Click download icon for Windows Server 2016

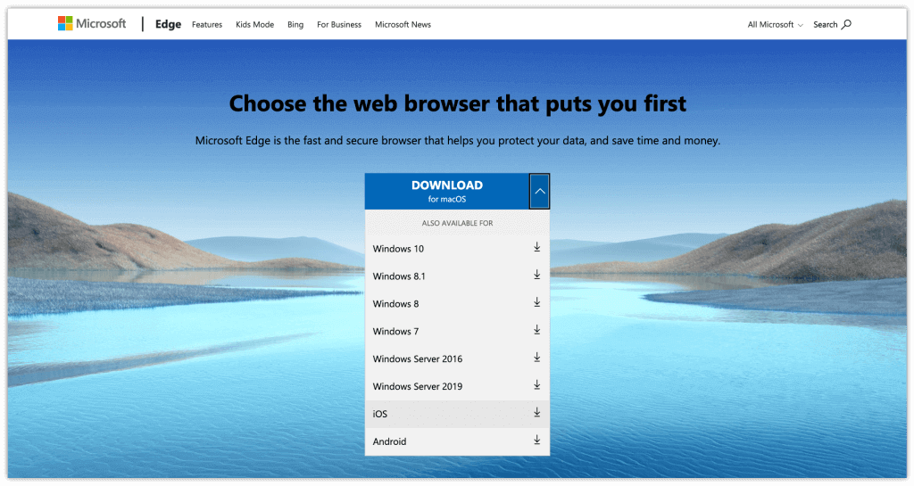coord(536,358)
